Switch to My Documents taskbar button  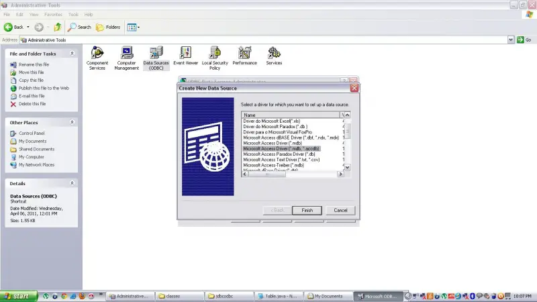(328, 296)
